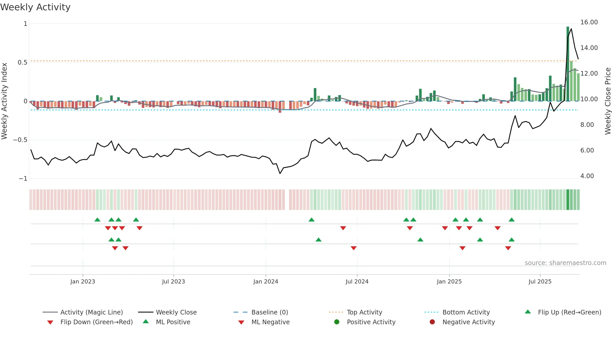This screenshot has height=346, width=615.
Task: Click the weekly close price peak point
Action: (x=571, y=29)
